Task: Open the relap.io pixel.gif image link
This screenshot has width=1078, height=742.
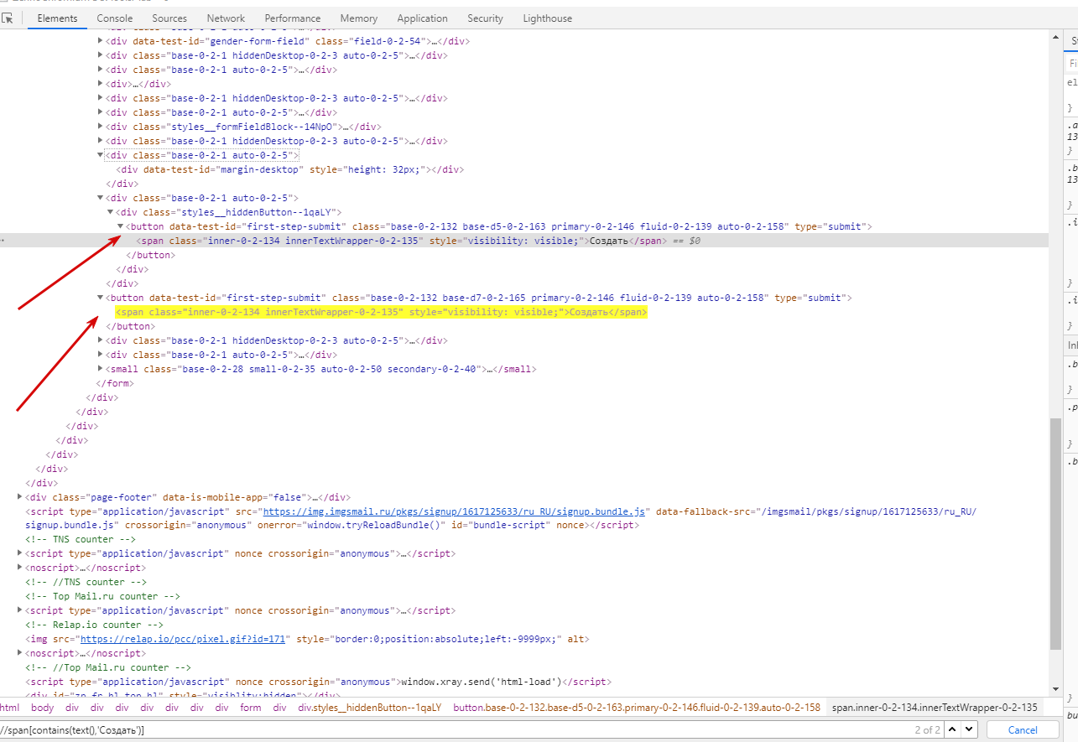Action: point(184,639)
